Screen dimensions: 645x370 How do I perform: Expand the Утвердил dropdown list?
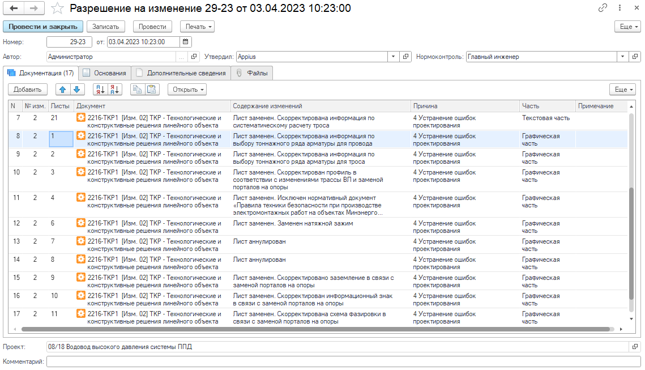click(x=393, y=57)
